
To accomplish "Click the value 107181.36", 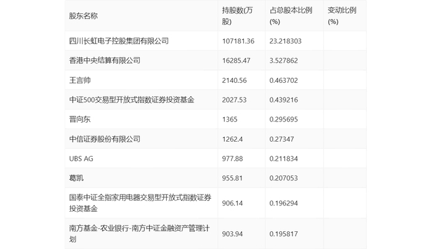I will 238,41.
